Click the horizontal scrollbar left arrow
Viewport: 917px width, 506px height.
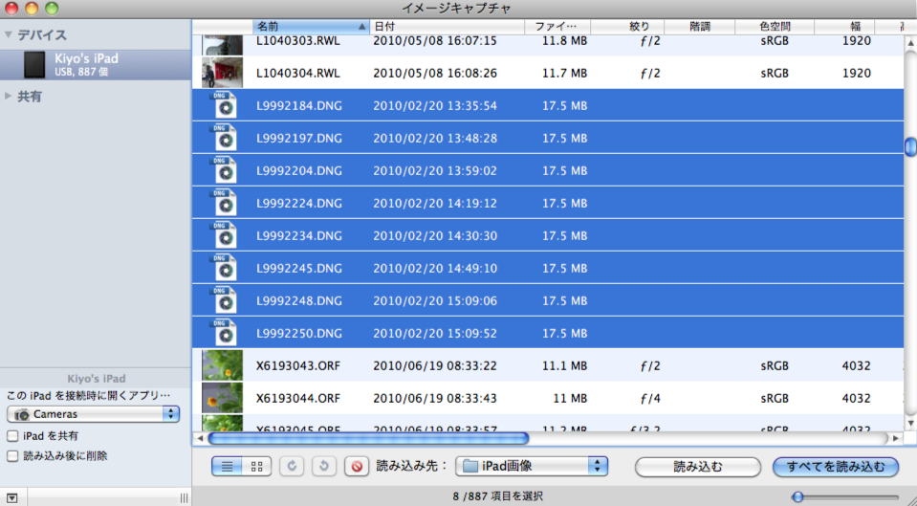pos(200,437)
